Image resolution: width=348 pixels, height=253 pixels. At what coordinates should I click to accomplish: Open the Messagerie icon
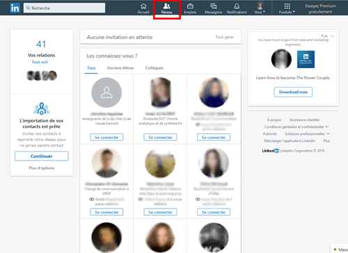coord(213,8)
